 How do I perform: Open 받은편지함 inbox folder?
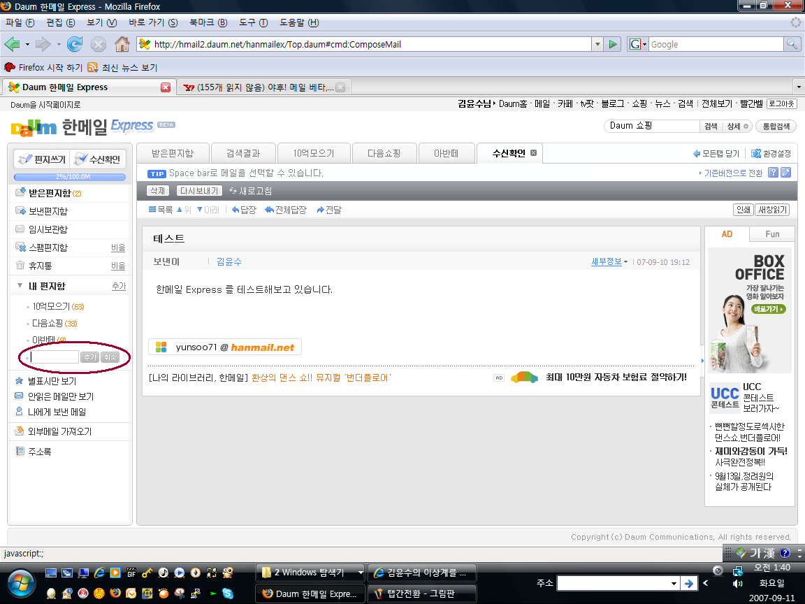(x=50, y=193)
